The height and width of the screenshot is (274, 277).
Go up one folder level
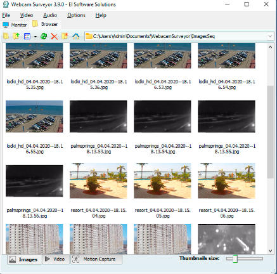click(x=16, y=36)
